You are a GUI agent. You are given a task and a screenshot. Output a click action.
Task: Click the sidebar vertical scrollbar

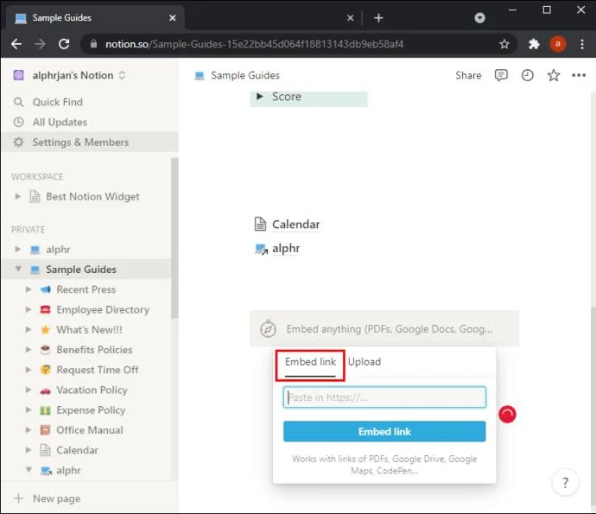click(174, 238)
